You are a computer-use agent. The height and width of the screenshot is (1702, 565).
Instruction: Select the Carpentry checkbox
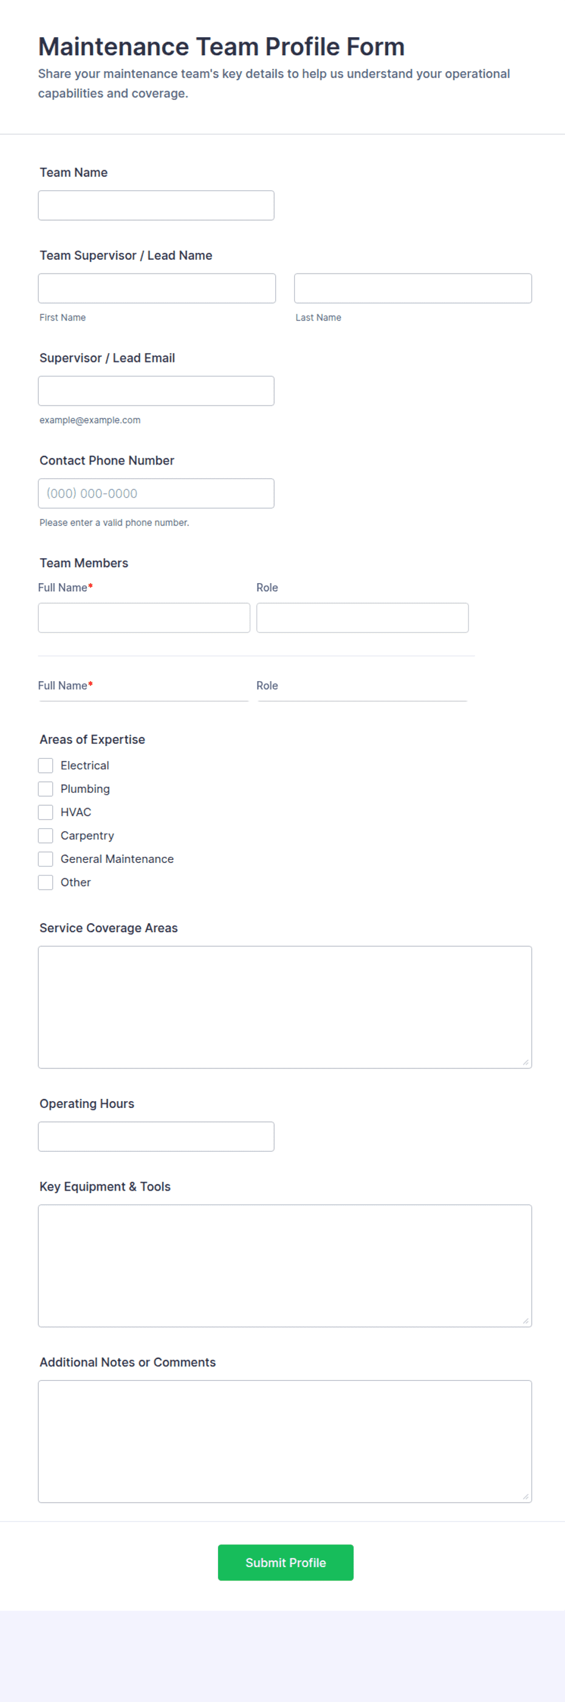pos(46,835)
